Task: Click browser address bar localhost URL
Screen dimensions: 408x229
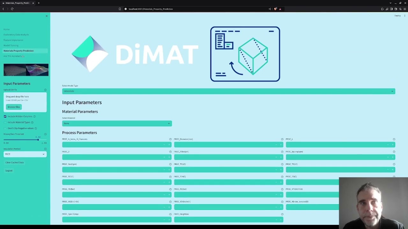Action: 151,9
